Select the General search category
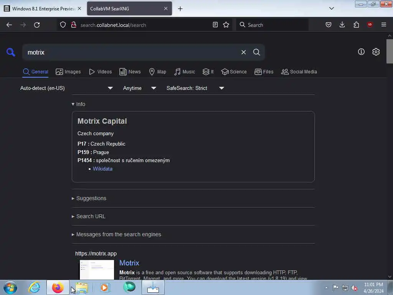 coord(35,72)
